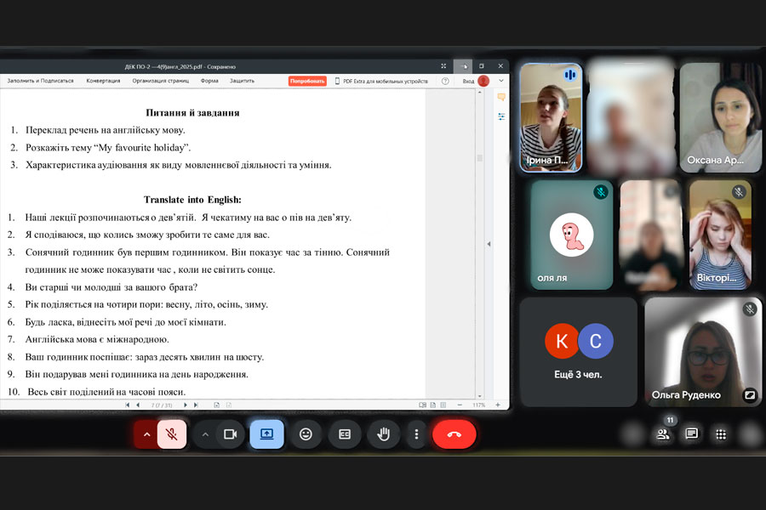Viewport: 766px width, 510px height.
Task: Click heading Питання й завдання
Action: [192, 113]
